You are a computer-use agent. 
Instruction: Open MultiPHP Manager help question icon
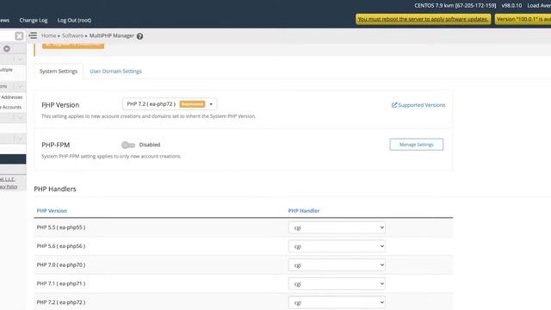139,36
